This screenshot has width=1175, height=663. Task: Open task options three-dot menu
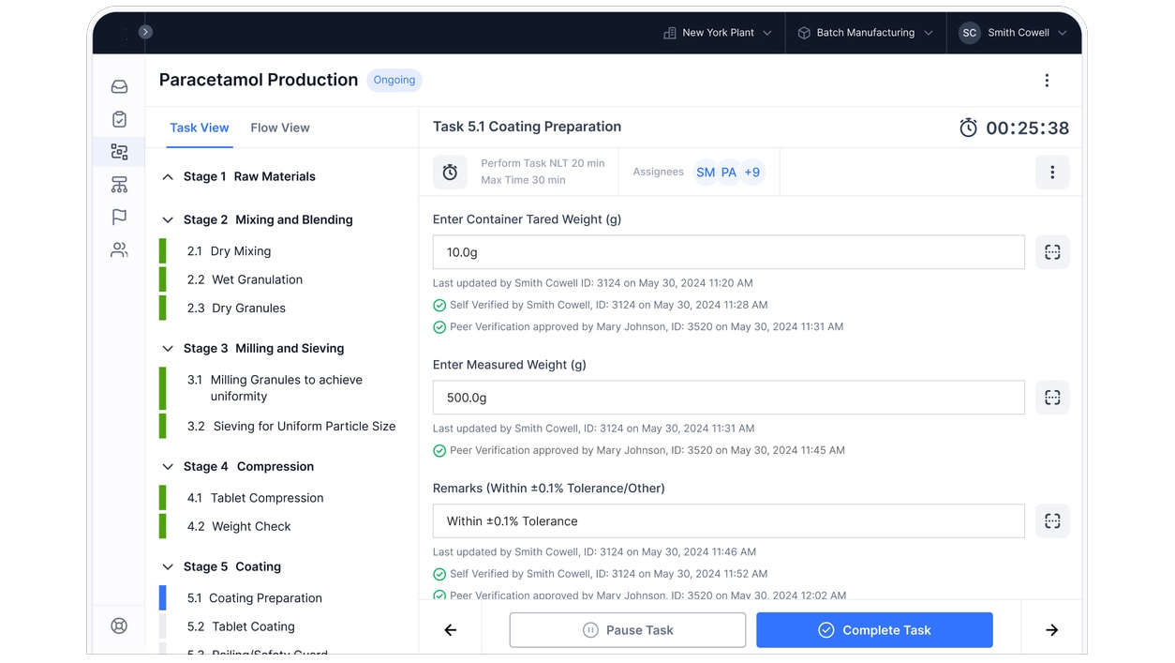tap(1052, 173)
